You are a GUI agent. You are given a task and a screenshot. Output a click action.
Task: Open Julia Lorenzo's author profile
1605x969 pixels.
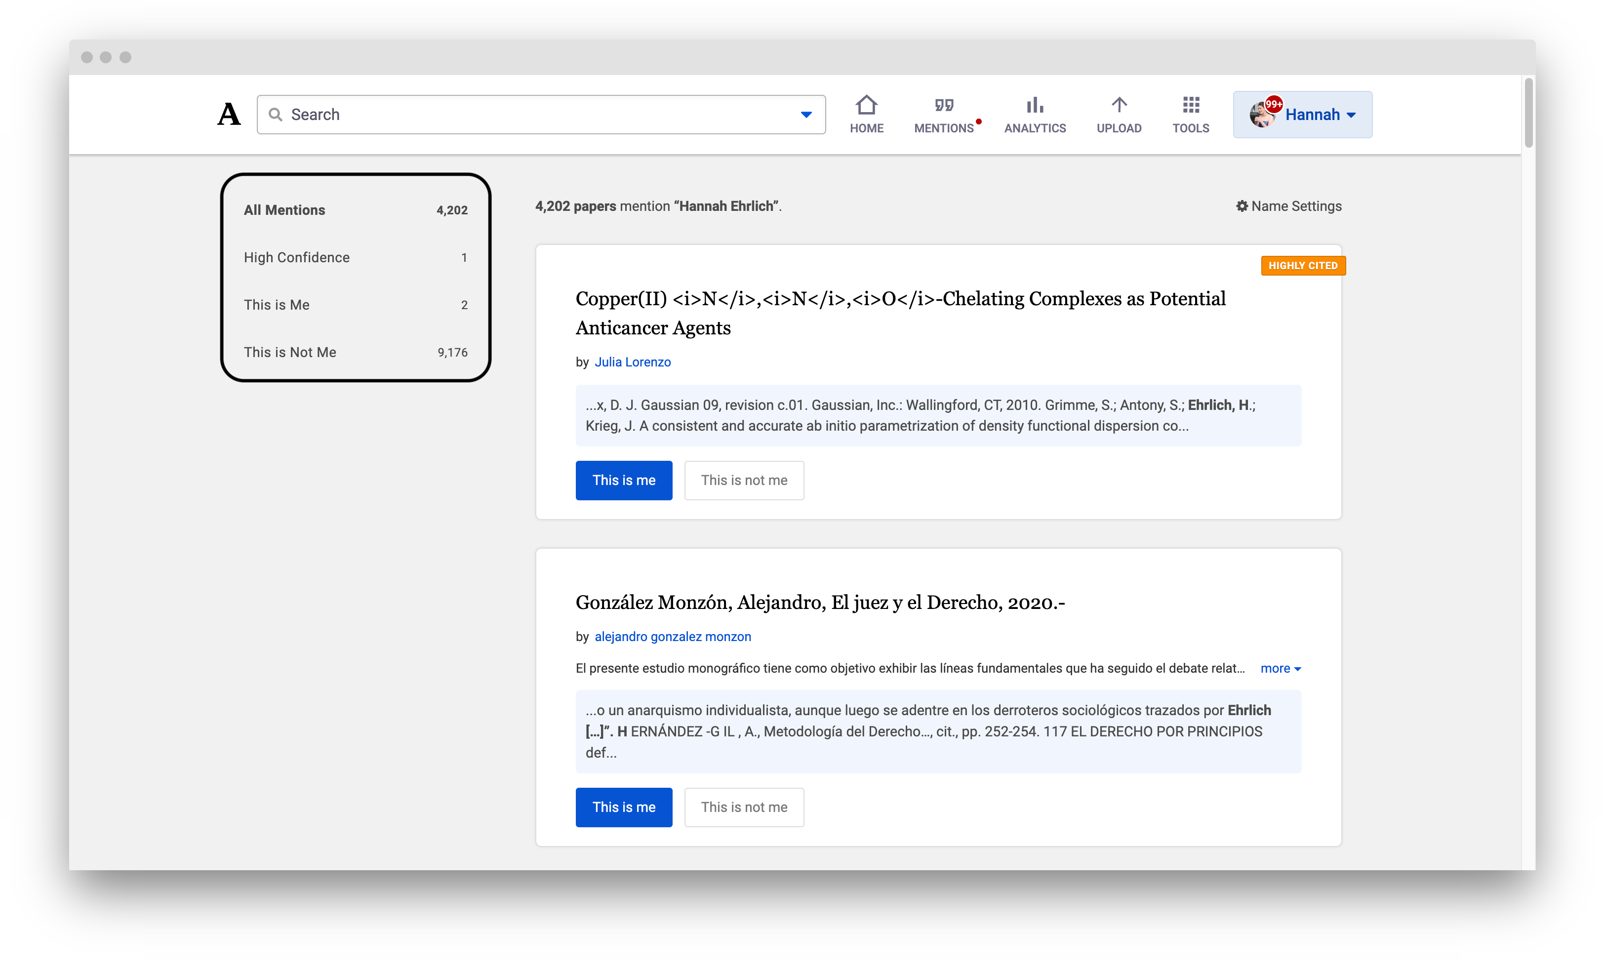[633, 362]
